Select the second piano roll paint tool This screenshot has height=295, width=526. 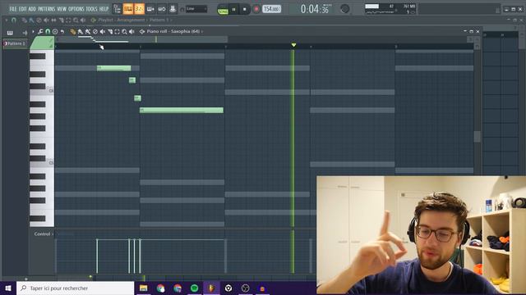(x=88, y=31)
